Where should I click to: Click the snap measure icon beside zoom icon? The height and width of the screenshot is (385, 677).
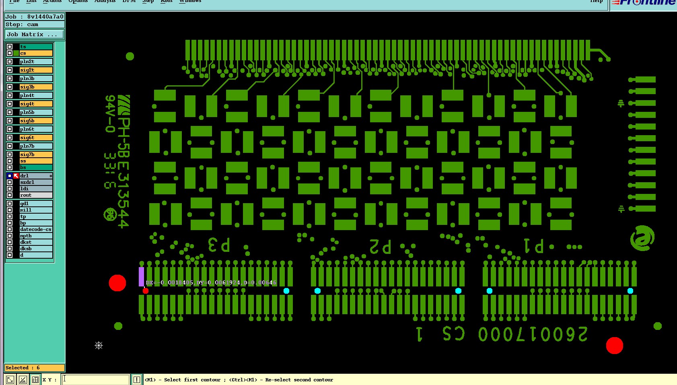23,379
